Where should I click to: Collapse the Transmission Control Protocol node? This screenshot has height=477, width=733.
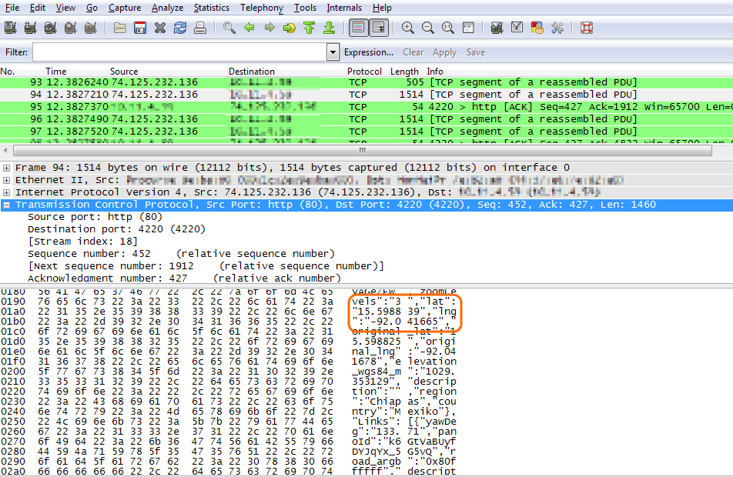pyautogui.click(x=7, y=205)
